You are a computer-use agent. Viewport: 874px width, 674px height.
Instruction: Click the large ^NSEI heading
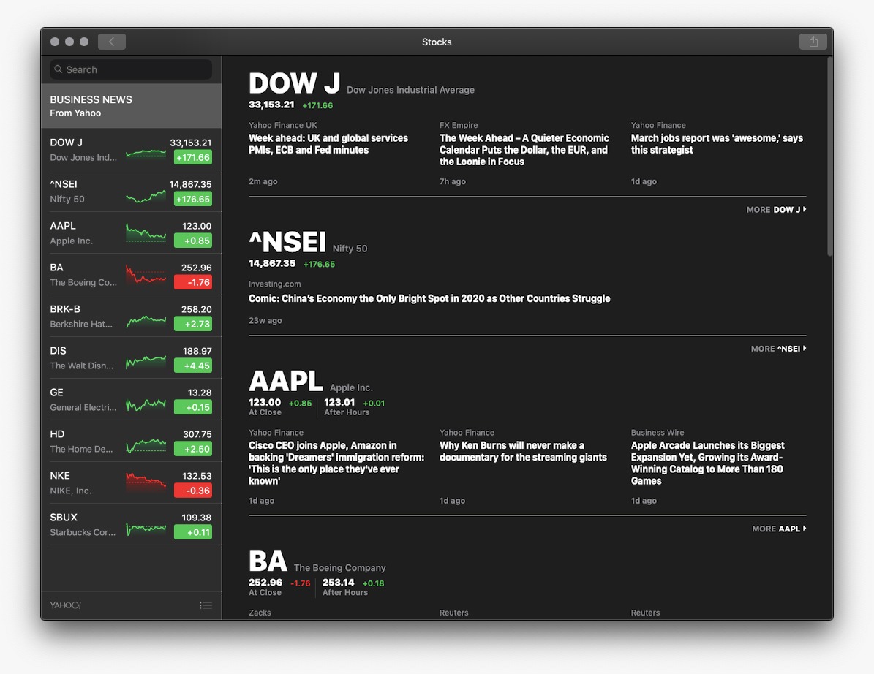tap(287, 242)
